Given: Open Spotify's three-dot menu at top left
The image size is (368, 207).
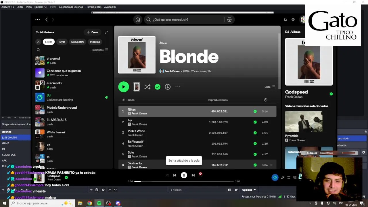Looking at the screenshot, I should coord(37,20).
